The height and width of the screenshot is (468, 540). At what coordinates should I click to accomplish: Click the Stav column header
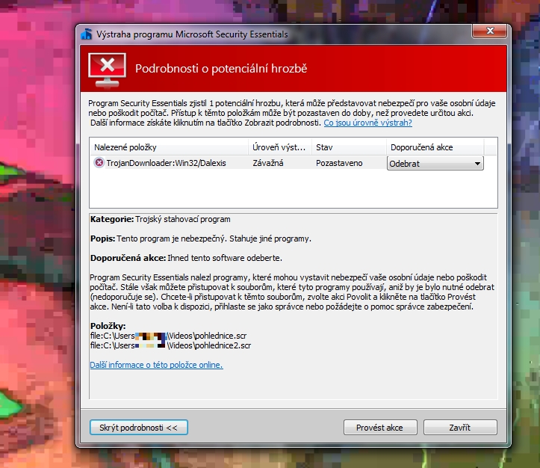click(x=349, y=147)
